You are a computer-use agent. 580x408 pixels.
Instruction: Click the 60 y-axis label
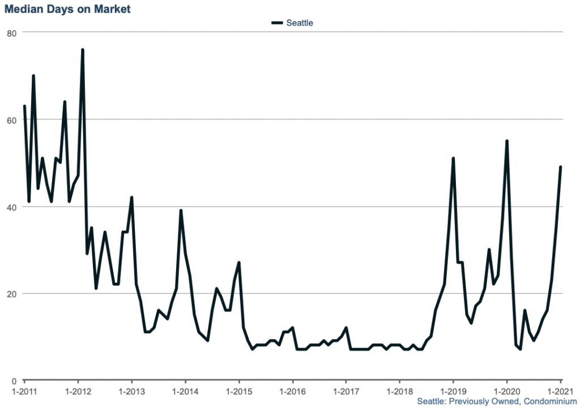coord(12,120)
